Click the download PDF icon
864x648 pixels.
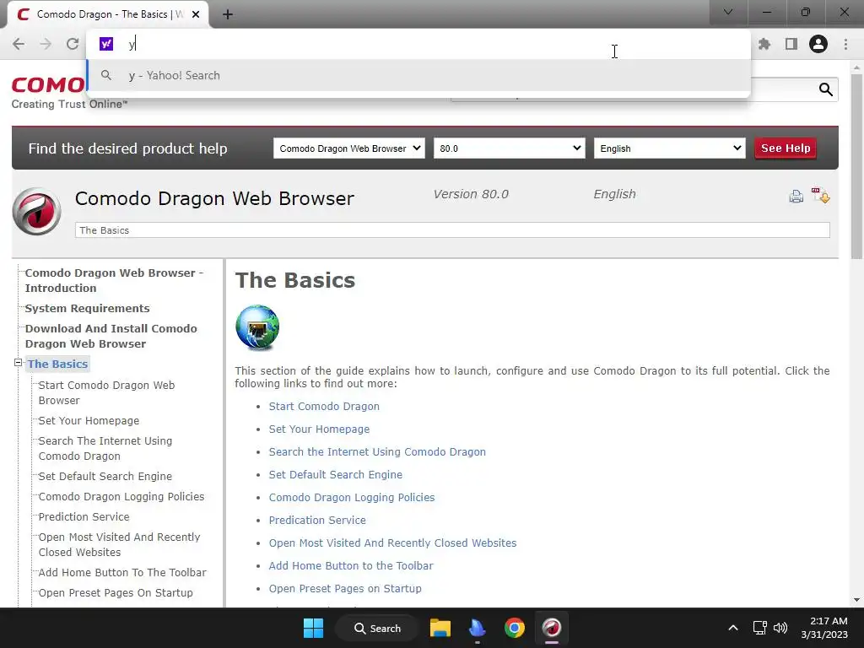[x=820, y=195]
